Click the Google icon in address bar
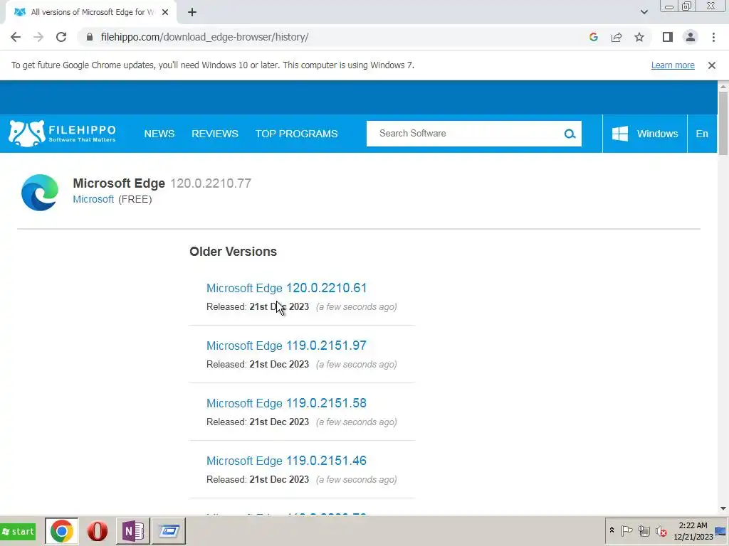The height and width of the screenshot is (546, 729). click(593, 37)
